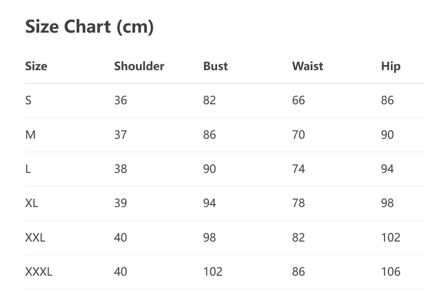Click the hip value 102 in XXL row
Screen dimensions: 424x292
pyautogui.click(x=391, y=237)
